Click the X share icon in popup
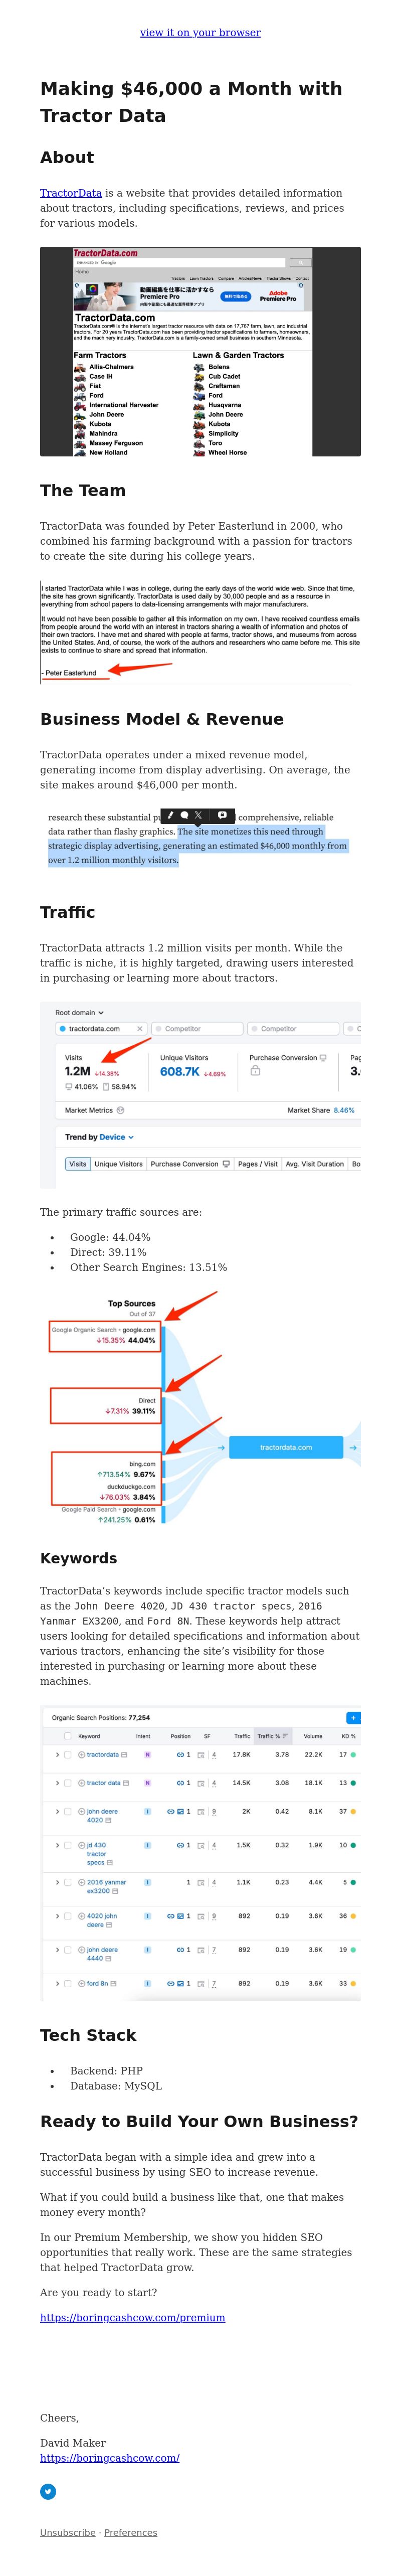 point(198,815)
